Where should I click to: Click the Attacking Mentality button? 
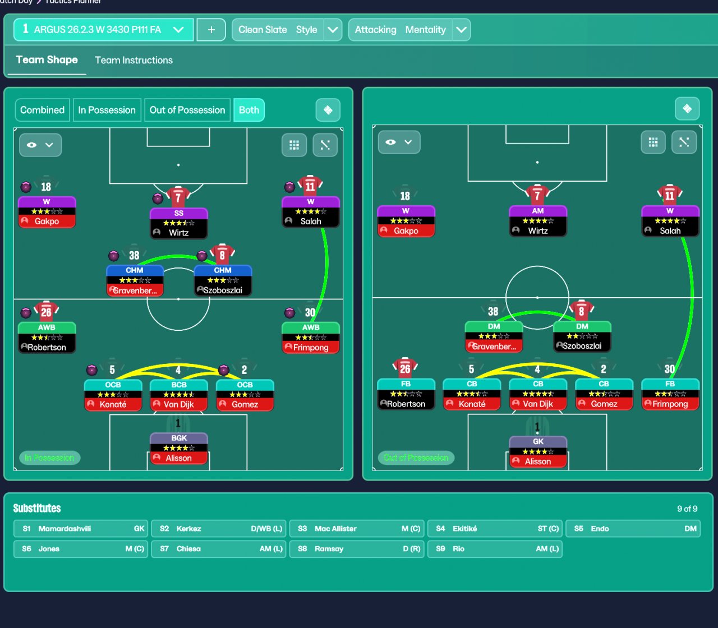tap(401, 30)
